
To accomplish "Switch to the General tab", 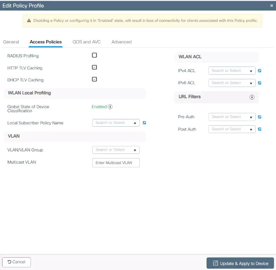I will pyautogui.click(x=11, y=42).
